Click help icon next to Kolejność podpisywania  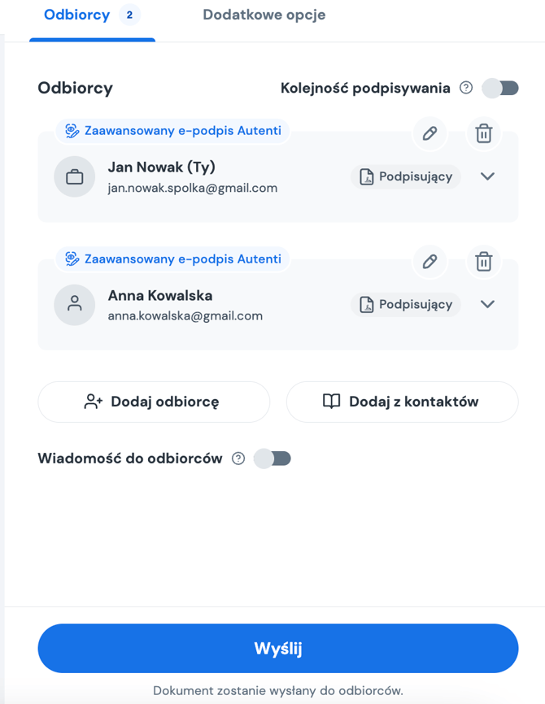click(x=466, y=88)
